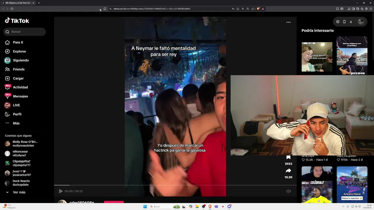Image resolution: width=374 pixels, height=210 pixels.
Task: Go to Perfil page
Action: (13, 114)
